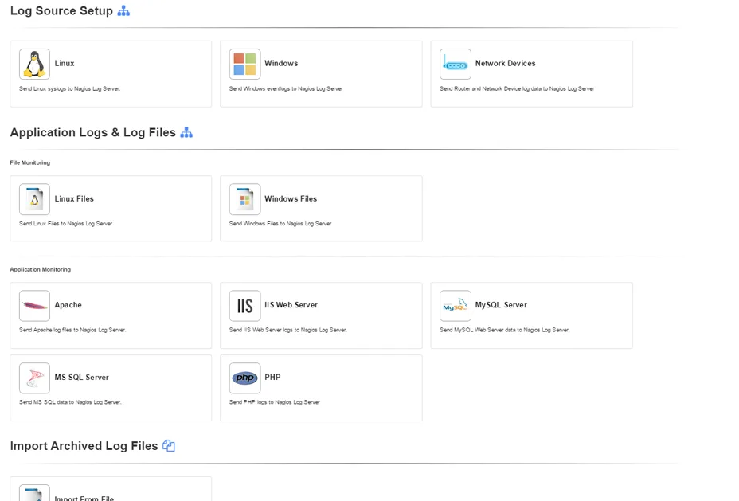Click network icon beside Log Source Setup
Screen dimensions: 739x501
click(x=123, y=11)
